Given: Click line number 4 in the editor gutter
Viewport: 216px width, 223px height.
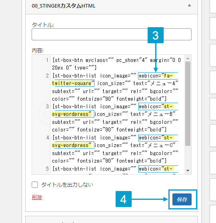Looking at the screenshot, I should 47,137.
